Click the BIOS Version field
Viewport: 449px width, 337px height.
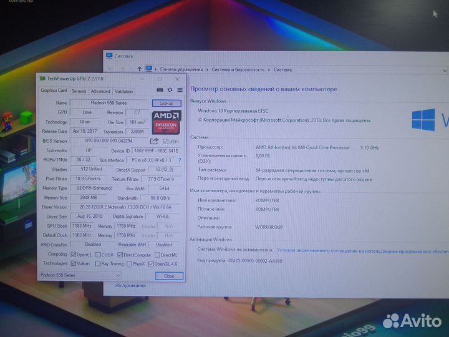coord(109,140)
